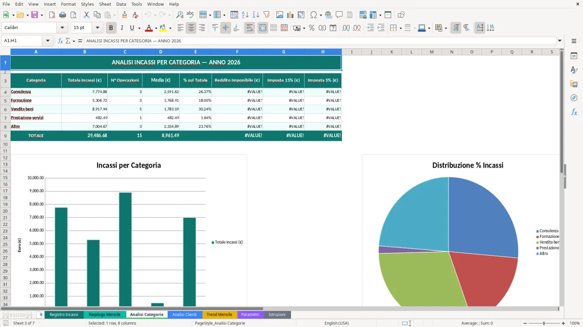This screenshot has width=583, height=327.
Task: Insert chart icon
Action: click(291, 15)
